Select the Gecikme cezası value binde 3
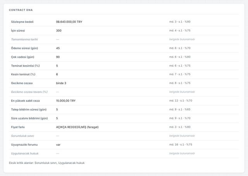The height and width of the screenshot is (176, 248). point(61,83)
